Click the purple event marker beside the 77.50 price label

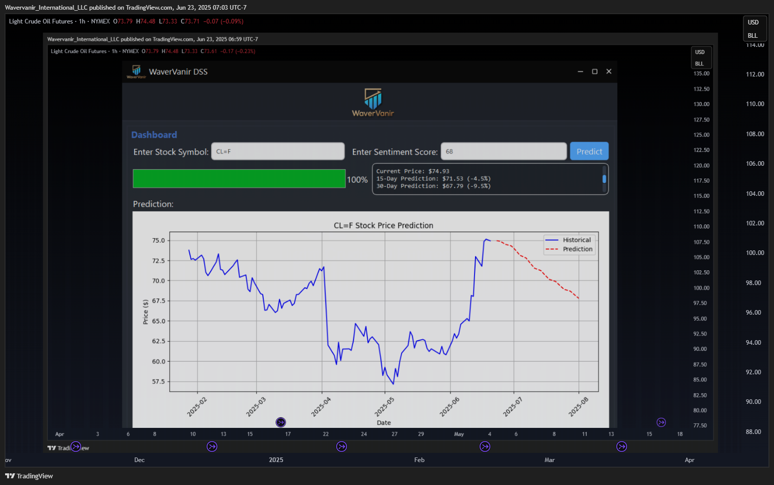[661, 422]
